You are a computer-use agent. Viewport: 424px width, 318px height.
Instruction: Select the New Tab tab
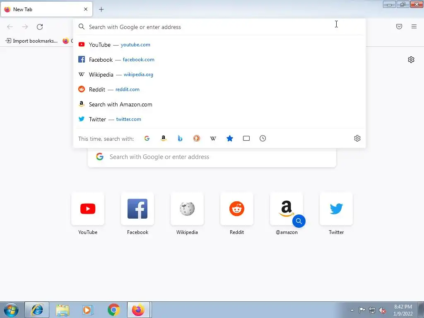tap(46, 9)
